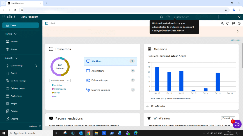
Task: Click the help question mark in header
Action: (x=168, y=17)
